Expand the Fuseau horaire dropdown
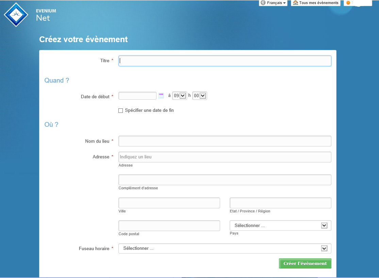Viewport: 379px width, 278px height. (225, 248)
